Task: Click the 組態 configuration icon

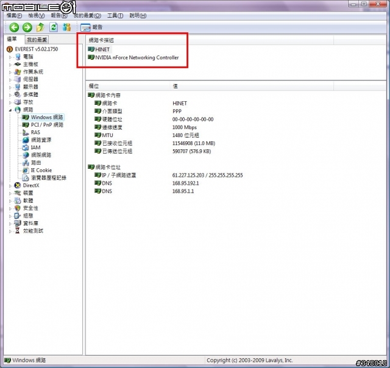Action: (18, 216)
